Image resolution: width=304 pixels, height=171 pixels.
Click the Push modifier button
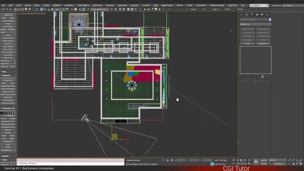pos(247,44)
